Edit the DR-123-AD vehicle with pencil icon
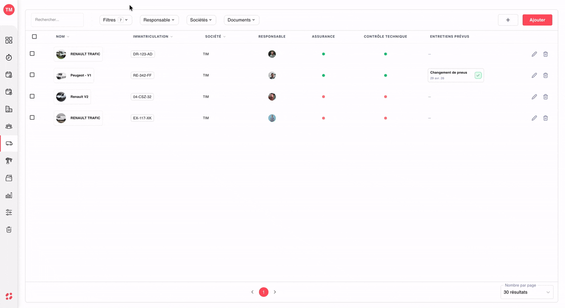Image resolution: width=565 pixels, height=308 pixels. [534, 54]
